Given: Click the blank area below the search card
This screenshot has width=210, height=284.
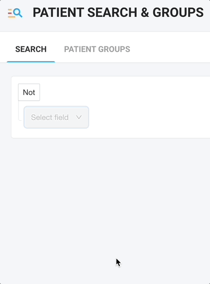Looking at the screenshot, I should pyautogui.click(x=105, y=200).
